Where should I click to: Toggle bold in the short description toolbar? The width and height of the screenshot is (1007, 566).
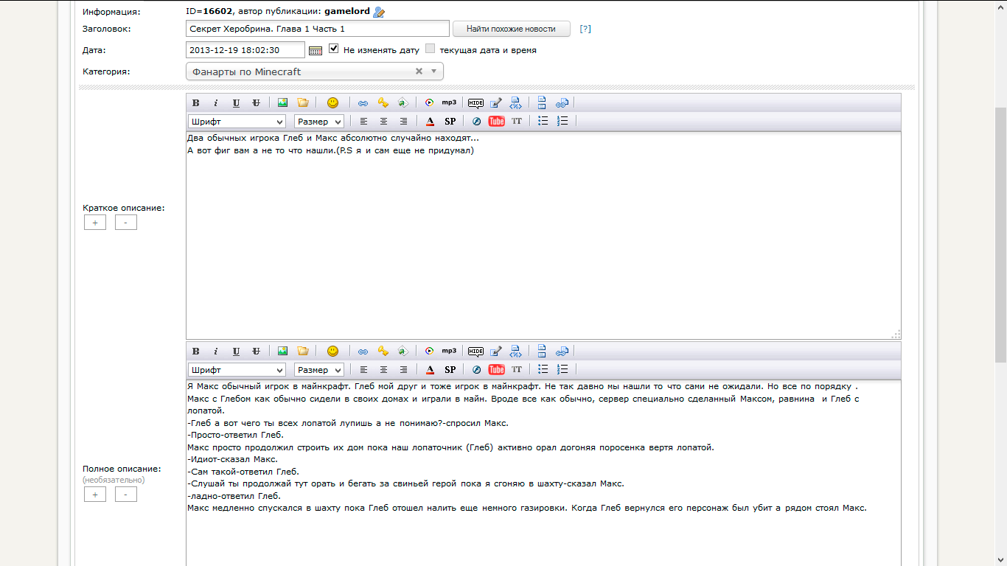(x=196, y=103)
